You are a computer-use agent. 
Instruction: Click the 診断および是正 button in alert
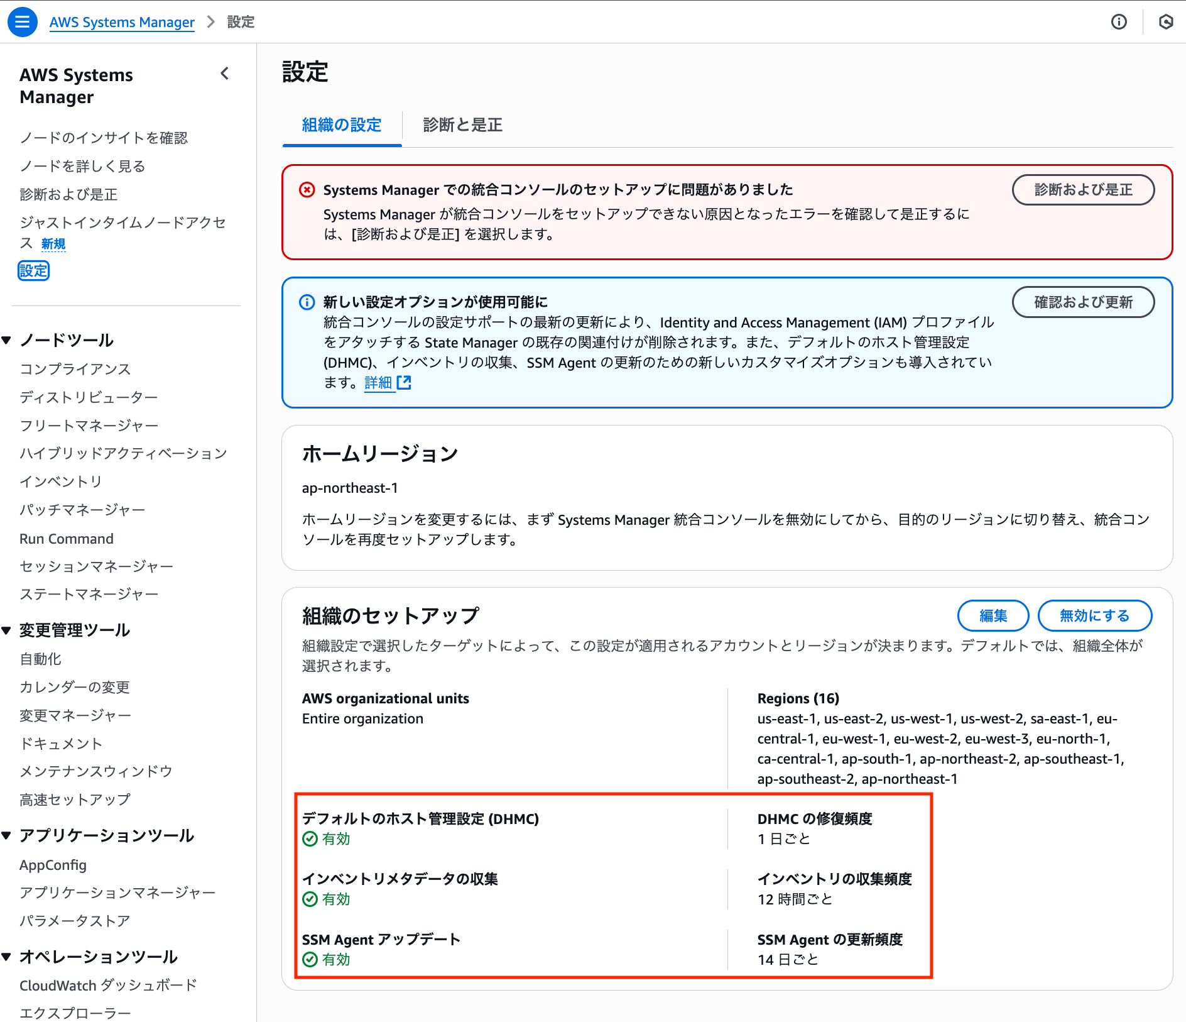click(1083, 190)
